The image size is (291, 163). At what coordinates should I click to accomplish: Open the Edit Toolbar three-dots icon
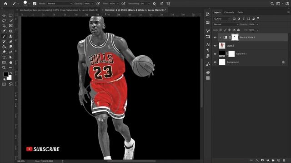coord(10,67)
